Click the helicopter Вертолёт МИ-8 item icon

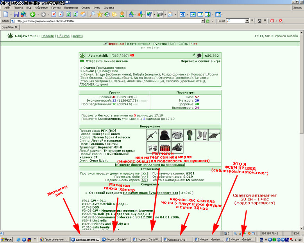tap(214, 135)
